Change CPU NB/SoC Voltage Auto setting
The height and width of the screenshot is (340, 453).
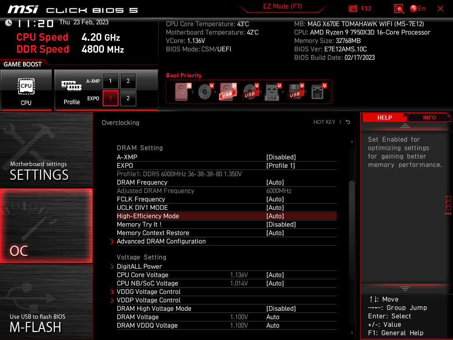coord(275,283)
